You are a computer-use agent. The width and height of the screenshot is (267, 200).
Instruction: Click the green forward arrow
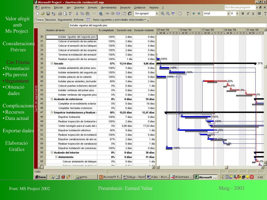[199, 14]
